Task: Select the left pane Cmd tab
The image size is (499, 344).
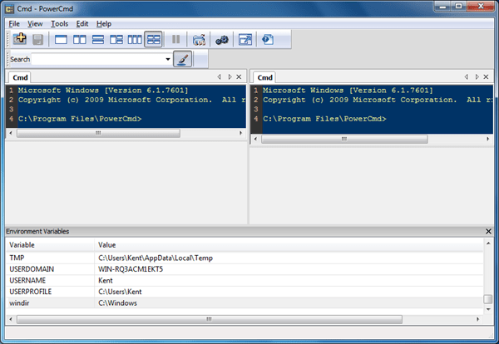Action: 20,77
